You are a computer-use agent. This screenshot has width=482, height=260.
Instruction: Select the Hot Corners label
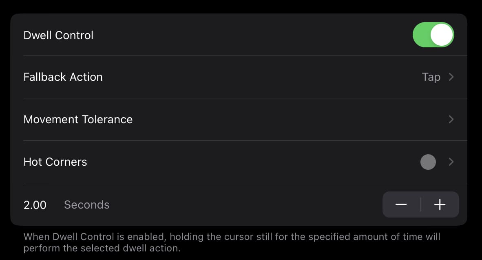(x=55, y=162)
